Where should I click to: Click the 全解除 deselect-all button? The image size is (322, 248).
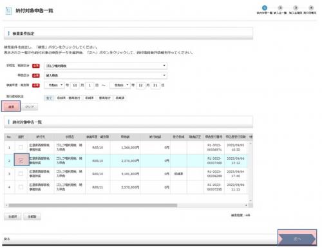click(x=32, y=216)
